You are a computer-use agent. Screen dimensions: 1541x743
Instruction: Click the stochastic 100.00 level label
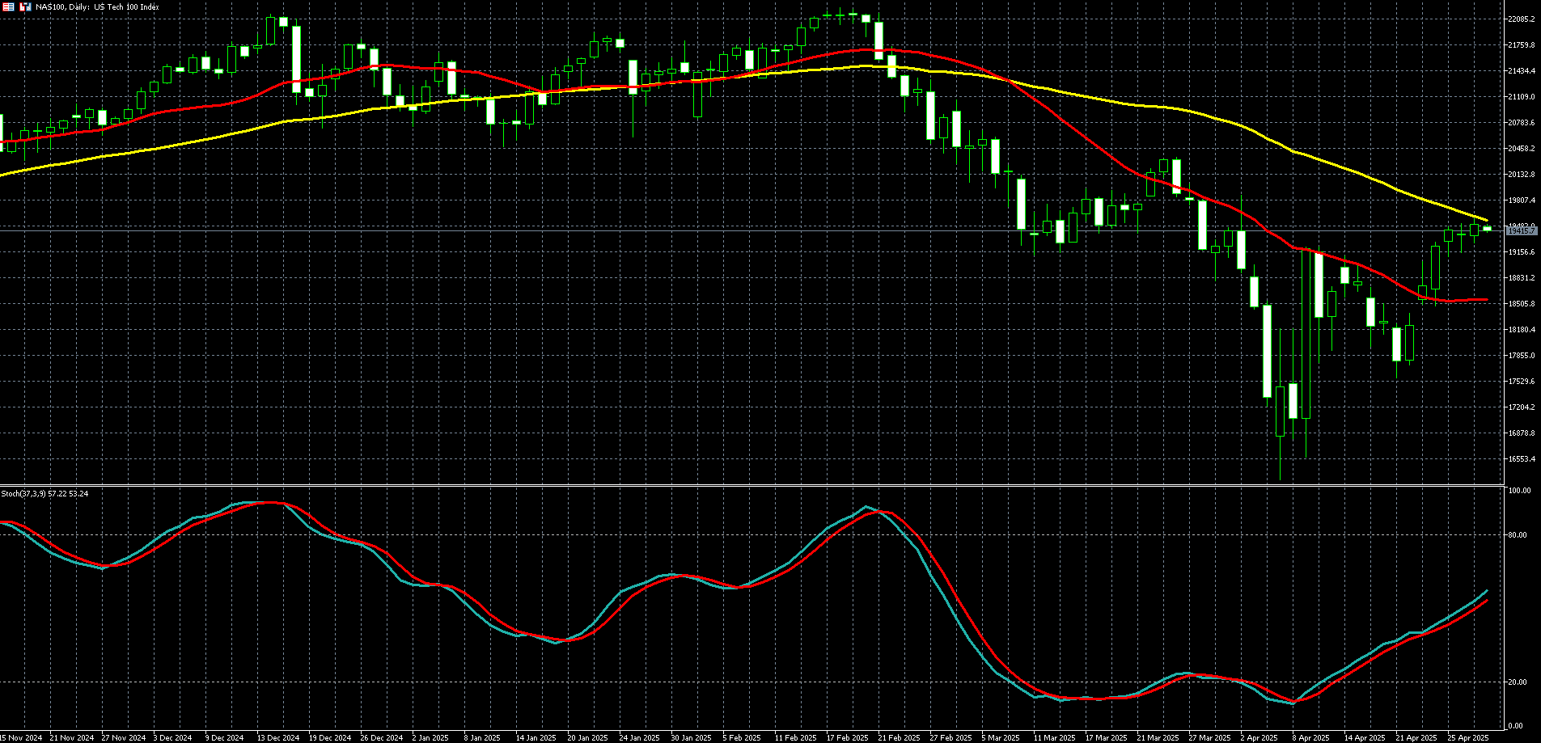point(1520,491)
